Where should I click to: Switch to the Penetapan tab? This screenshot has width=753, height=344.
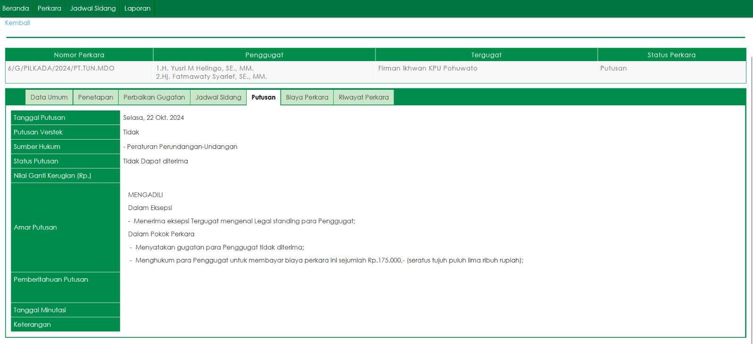[96, 97]
